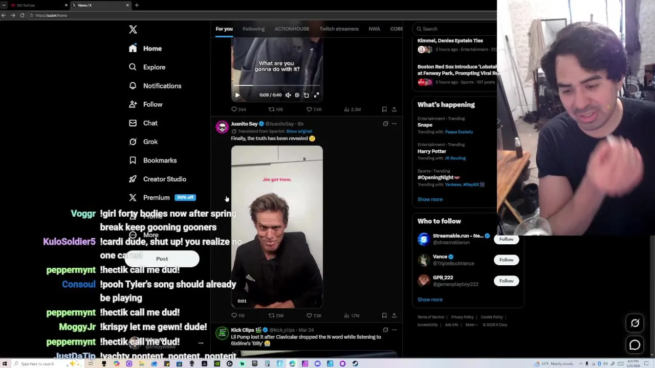
Task: Follow Vance account
Action: 506,260
